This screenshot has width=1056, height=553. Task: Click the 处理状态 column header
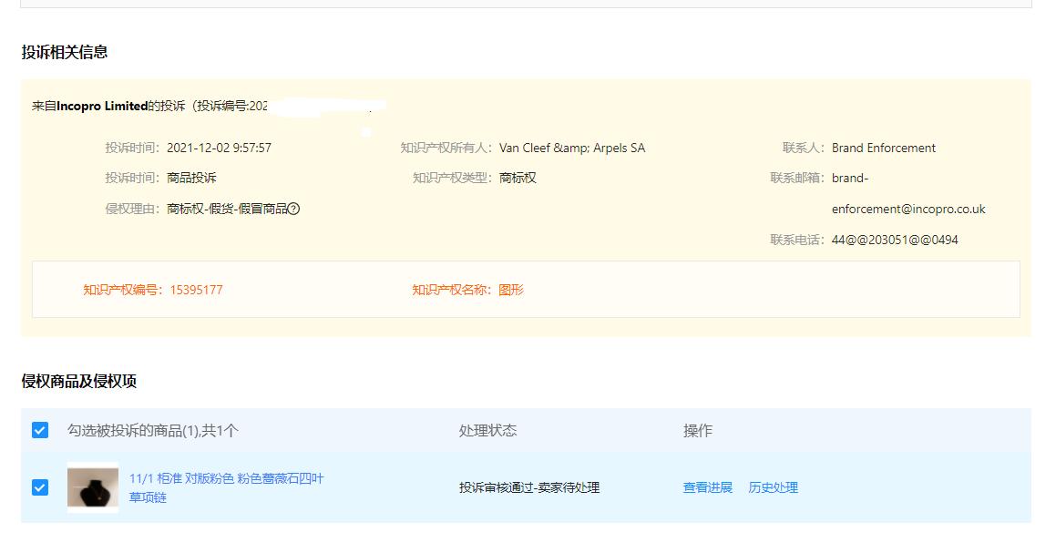point(486,430)
